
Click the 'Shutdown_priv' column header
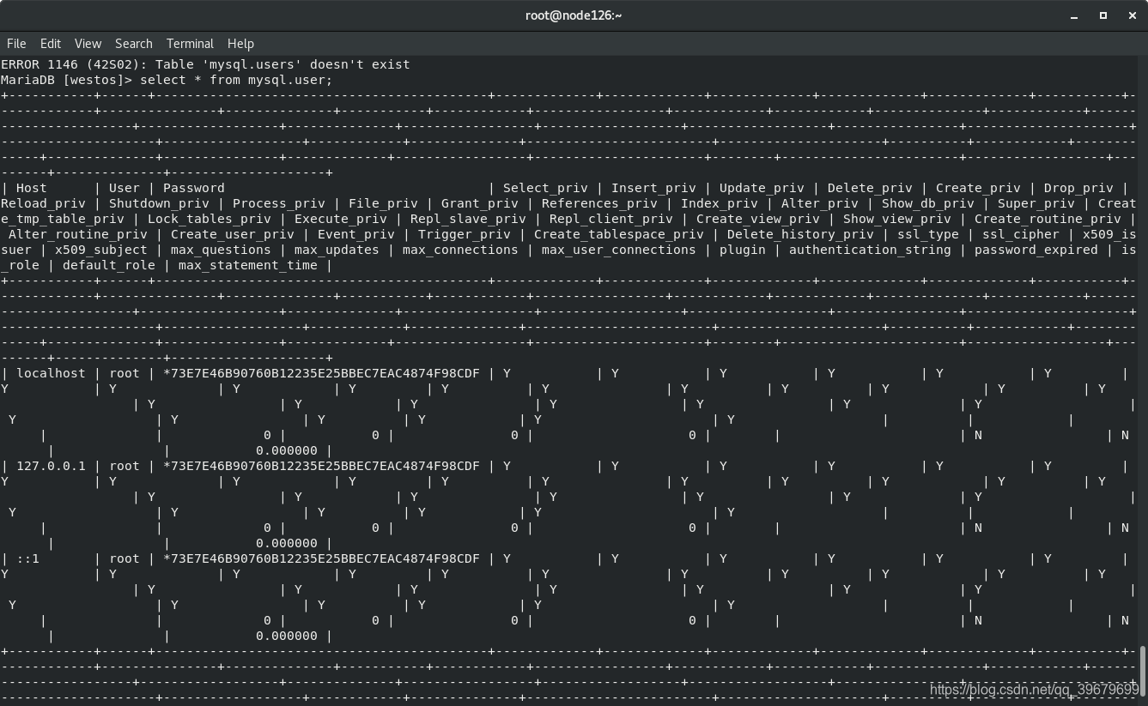[159, 203]
